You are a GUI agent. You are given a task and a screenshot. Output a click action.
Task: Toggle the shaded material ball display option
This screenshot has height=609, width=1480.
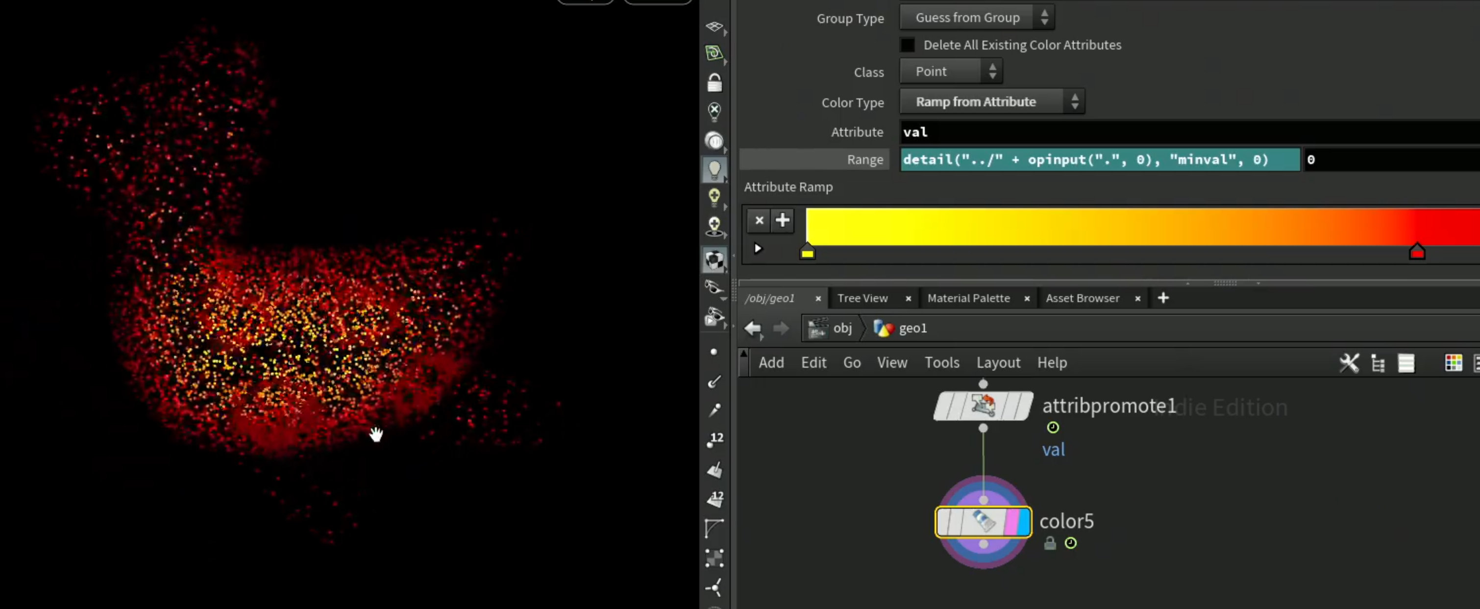[x=714, y=260]
